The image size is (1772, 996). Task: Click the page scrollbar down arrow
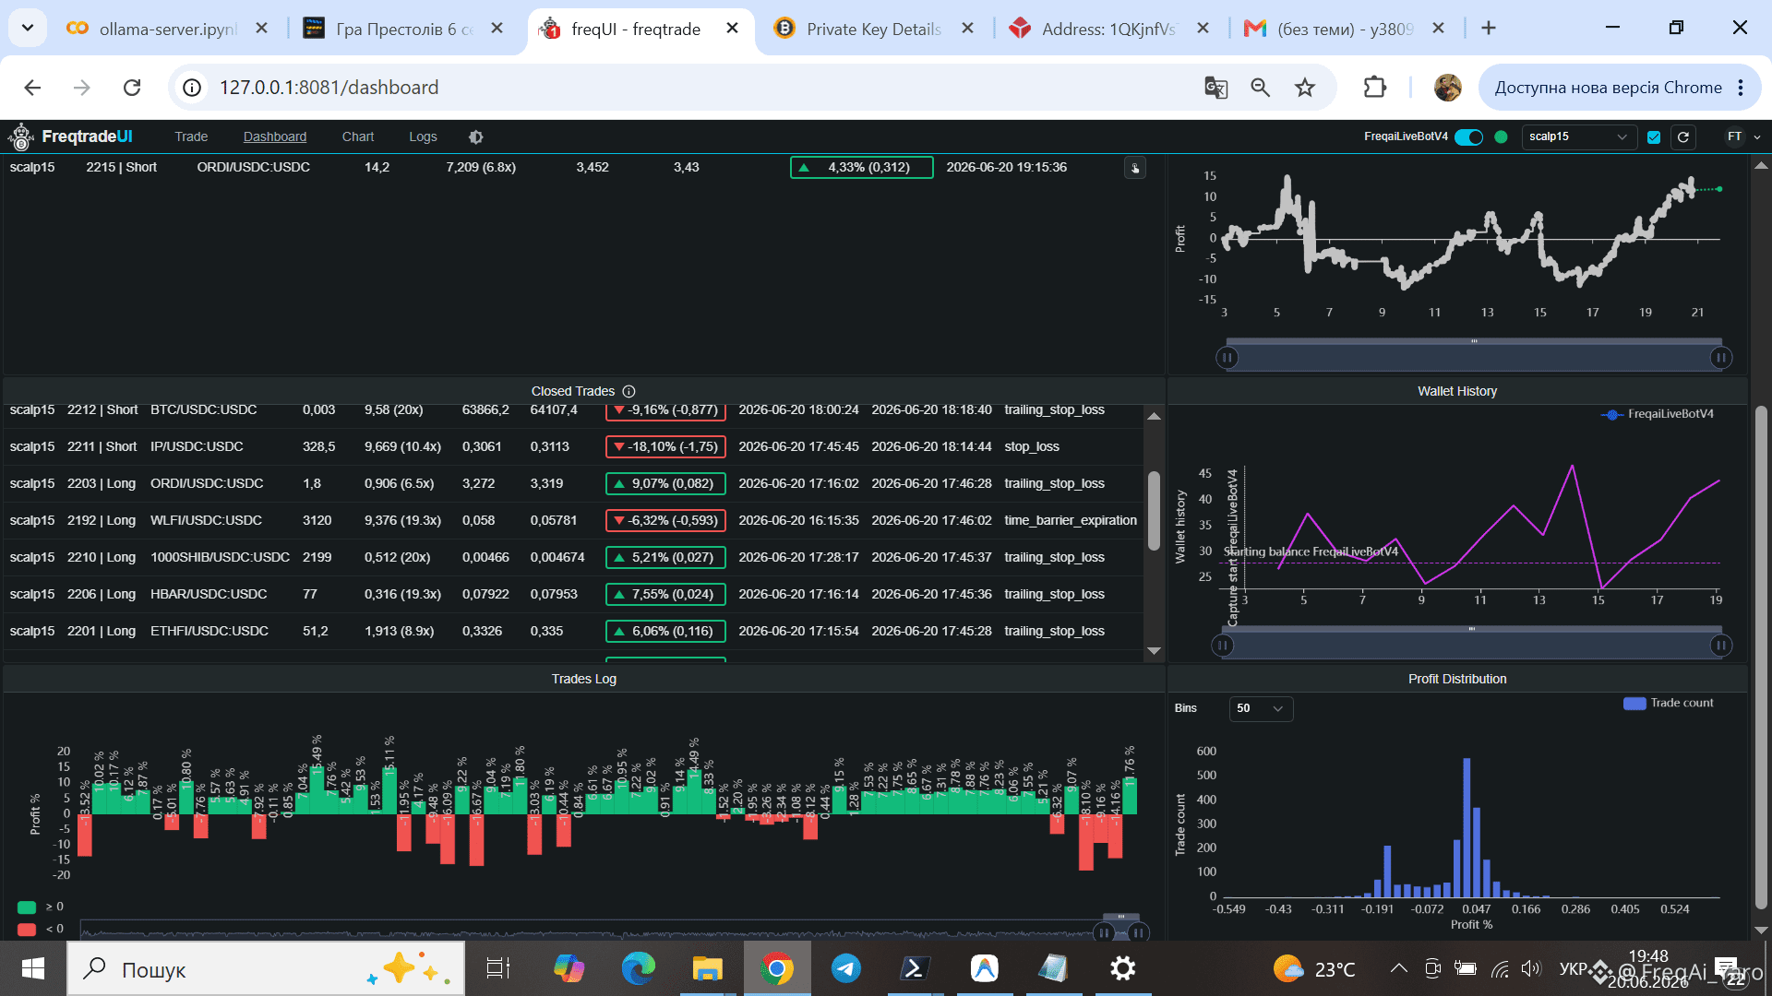[x=1761, y=930]
